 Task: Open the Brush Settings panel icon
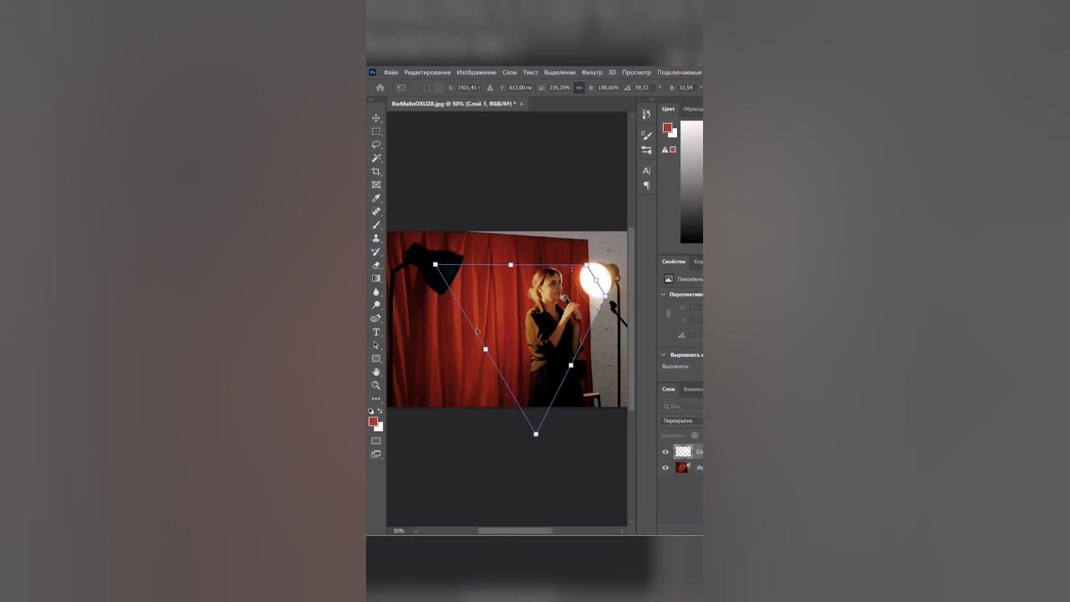(x=646, y=135)
